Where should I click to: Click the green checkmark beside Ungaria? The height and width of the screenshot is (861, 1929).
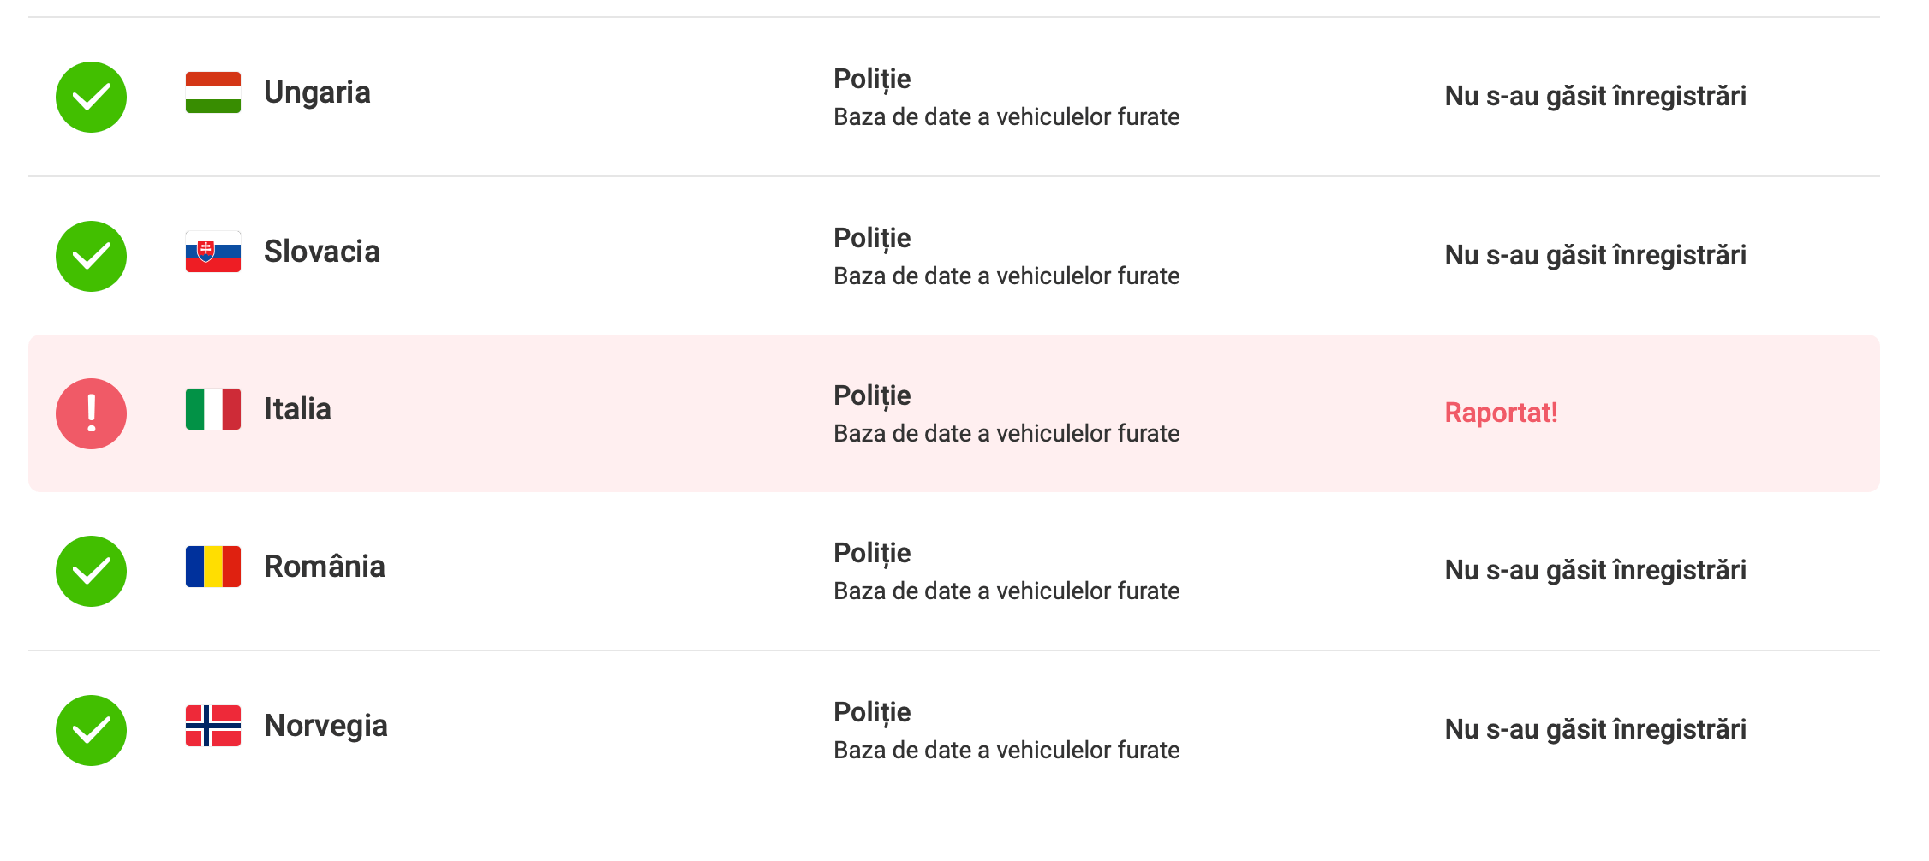click(91, 97)
